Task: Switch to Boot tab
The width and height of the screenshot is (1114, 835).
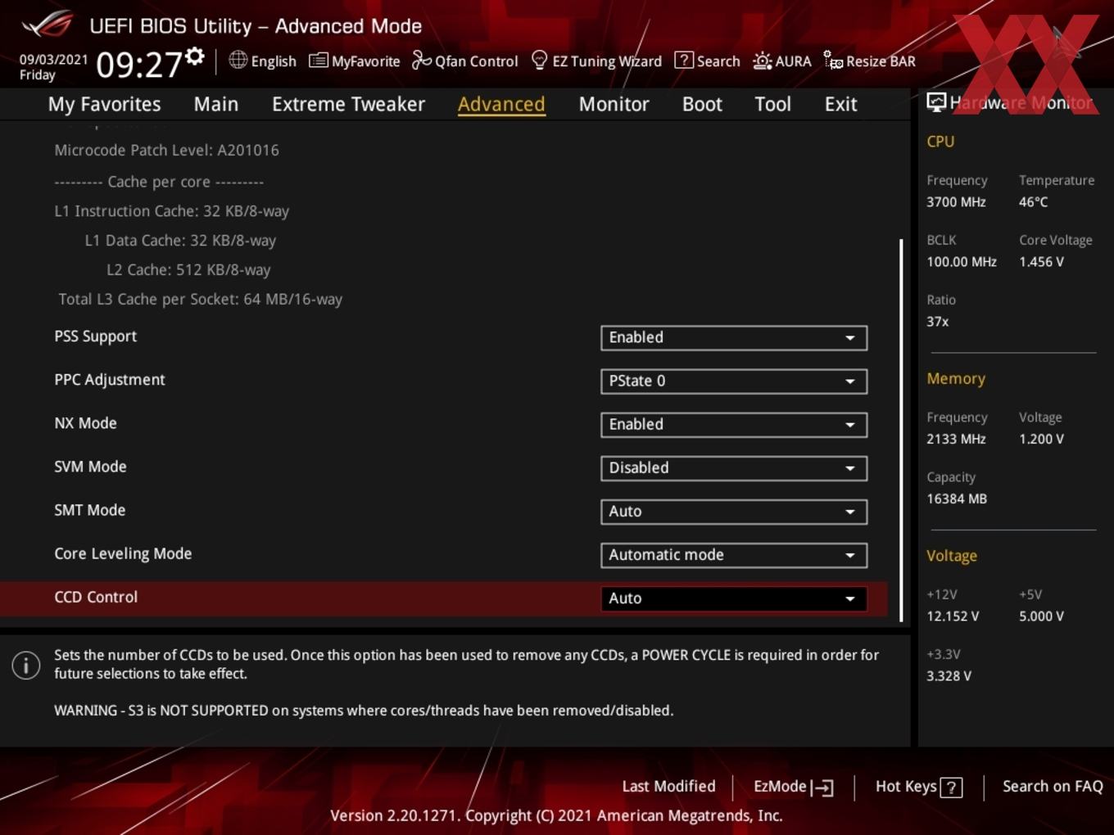Action: coord(702,104)
